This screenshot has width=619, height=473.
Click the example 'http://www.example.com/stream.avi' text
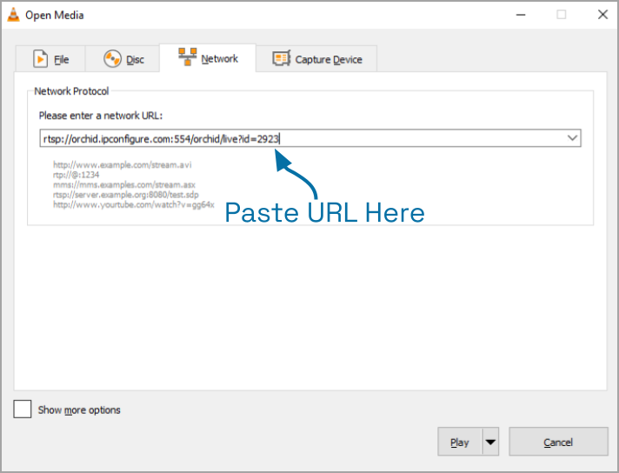click(x=123, y=164)
